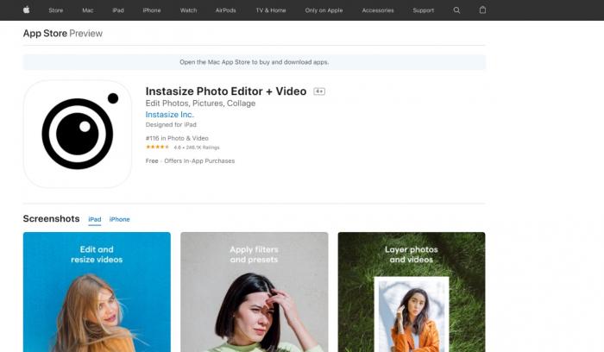Switch to the iPad screenshots tab
The width and height of the screenshot is (604, 352).
(95, 219)
